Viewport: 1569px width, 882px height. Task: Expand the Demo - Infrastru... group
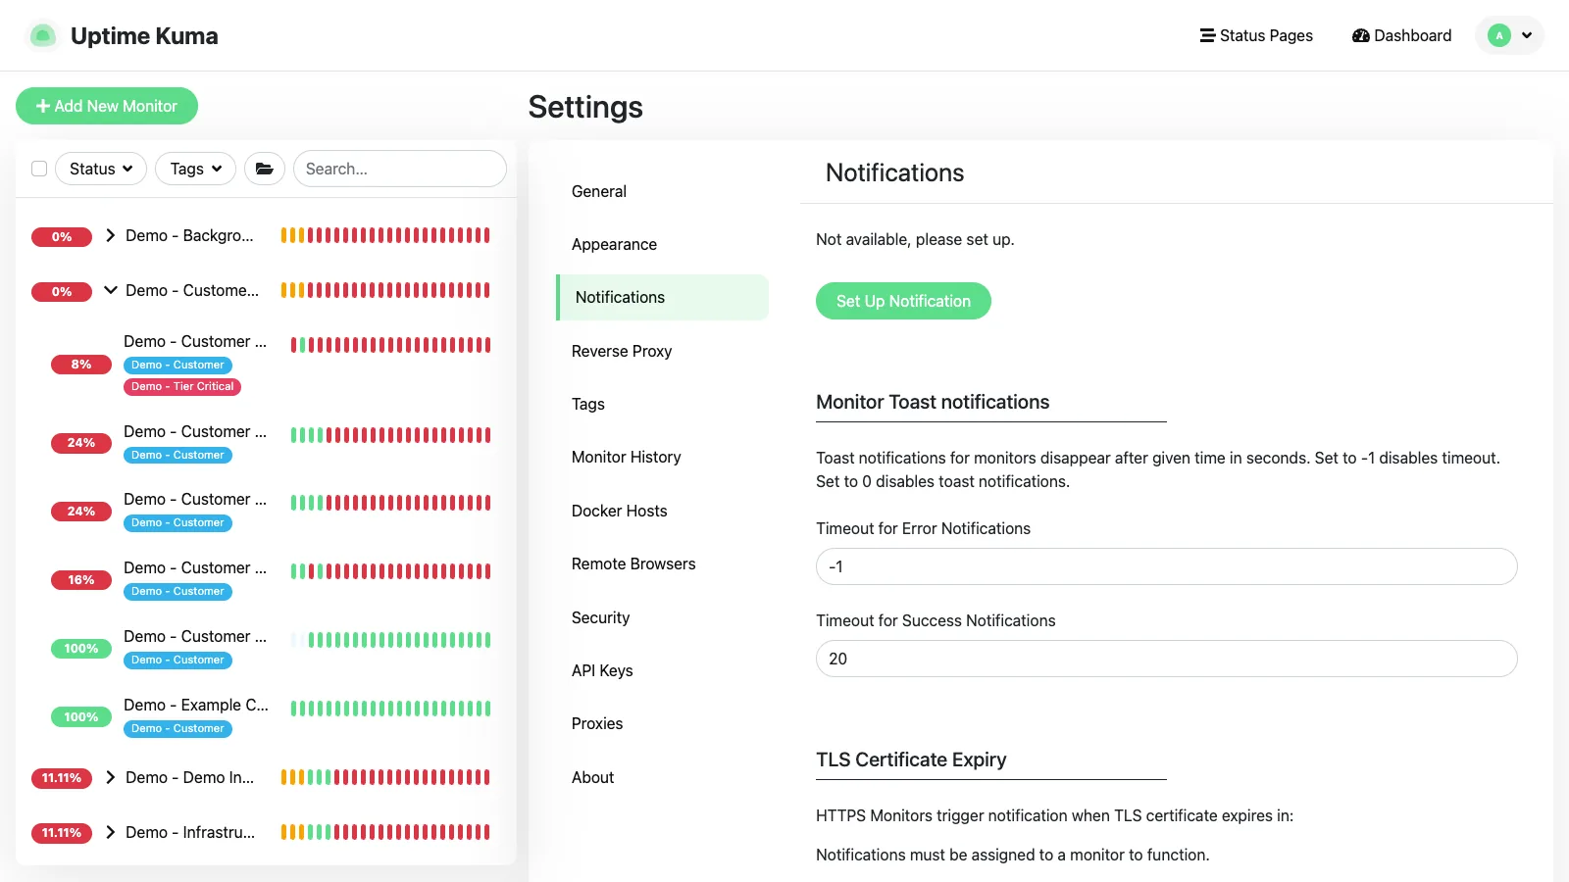coord(111,832)
